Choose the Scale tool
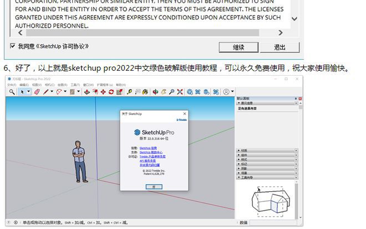The height and width of the screenshot is (229, 366). tap(120, 92)
